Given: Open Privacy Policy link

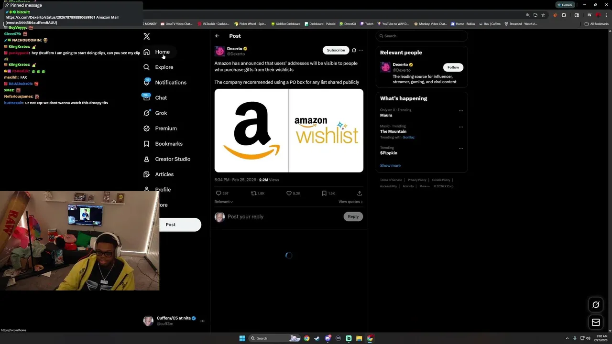Looking at the screenshot, I should [x=417, y=180].
